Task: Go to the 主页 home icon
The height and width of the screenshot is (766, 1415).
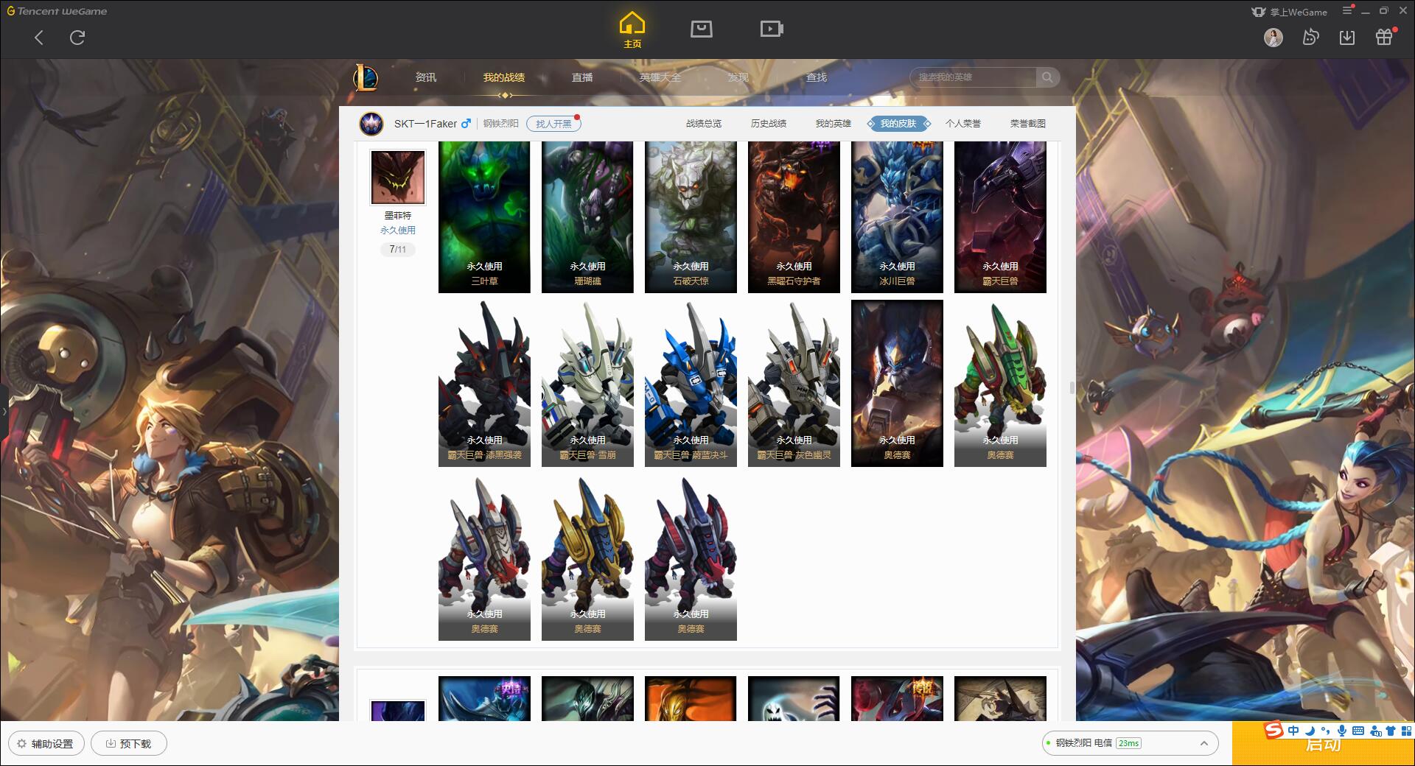Action: 632,30
